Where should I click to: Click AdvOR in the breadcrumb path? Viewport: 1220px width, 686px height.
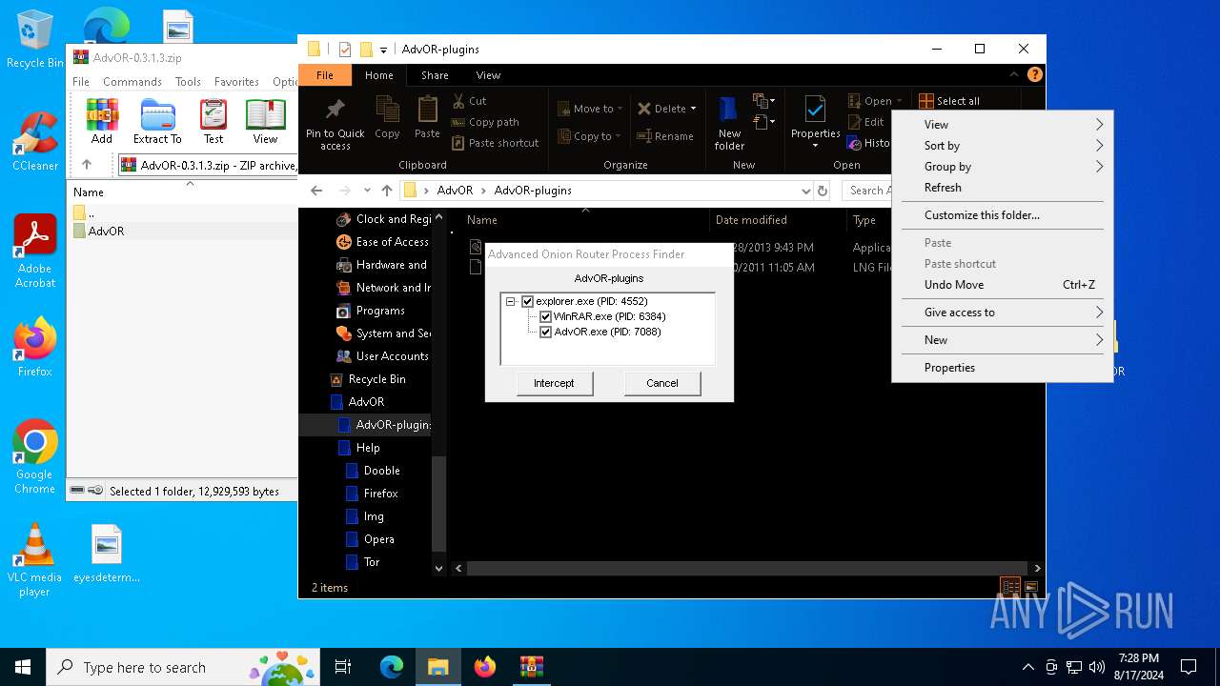click(455, 191)
